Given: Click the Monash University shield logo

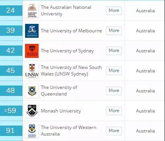Looking at the screenshot, I should (x=32, y=111).
